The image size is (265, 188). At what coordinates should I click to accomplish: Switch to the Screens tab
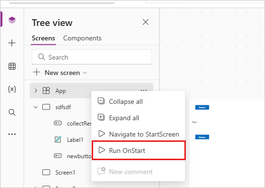43,38
